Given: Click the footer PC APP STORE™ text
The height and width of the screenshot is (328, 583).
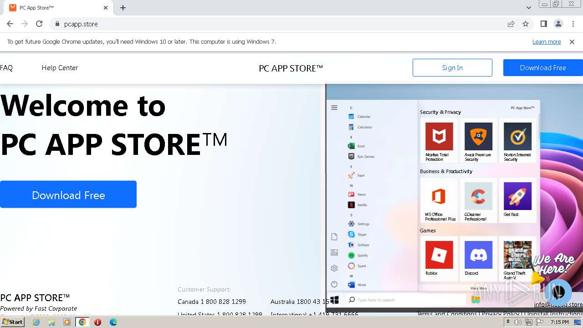Looking at the screenshot, I should pos(35,297).
